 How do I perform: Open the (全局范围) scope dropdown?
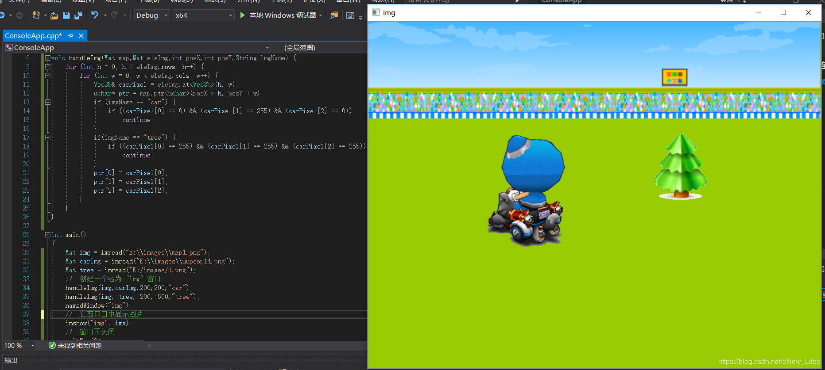point(321,47)
